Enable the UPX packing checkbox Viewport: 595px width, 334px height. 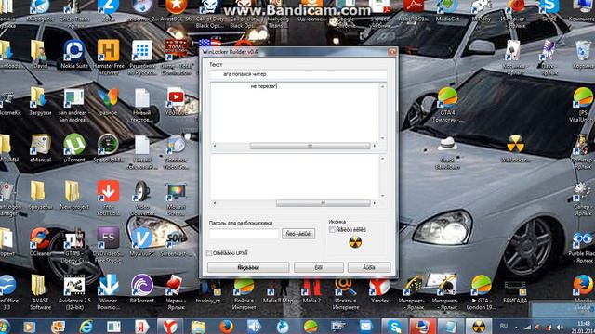(209, 253)
